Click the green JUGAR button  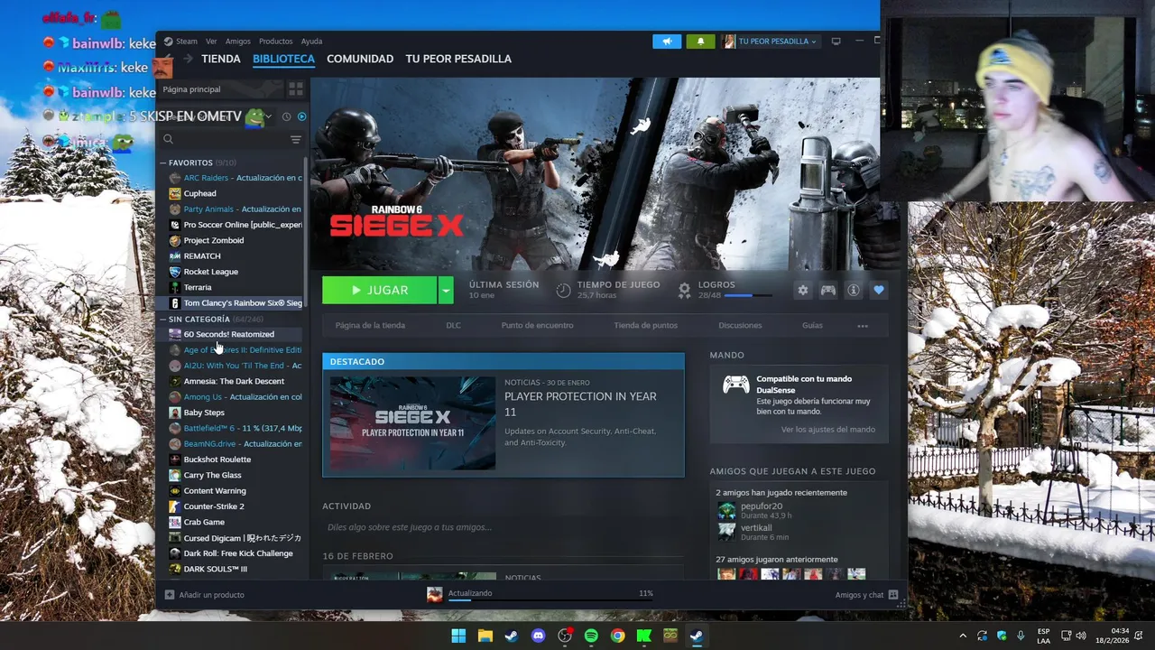pyautogui.click(x=379, y=290)
